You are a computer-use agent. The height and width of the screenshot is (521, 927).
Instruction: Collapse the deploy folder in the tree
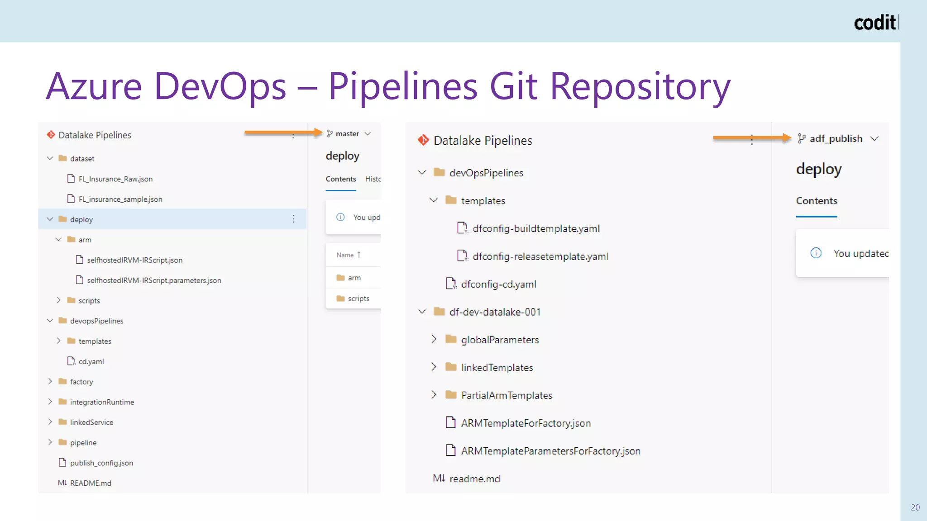tap(50, 219)
